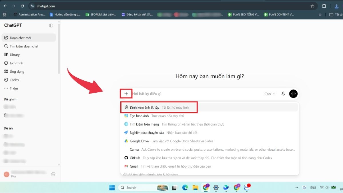Bookmark this page with the star icon
Screen dimensions: 343x193
[312, 6]
